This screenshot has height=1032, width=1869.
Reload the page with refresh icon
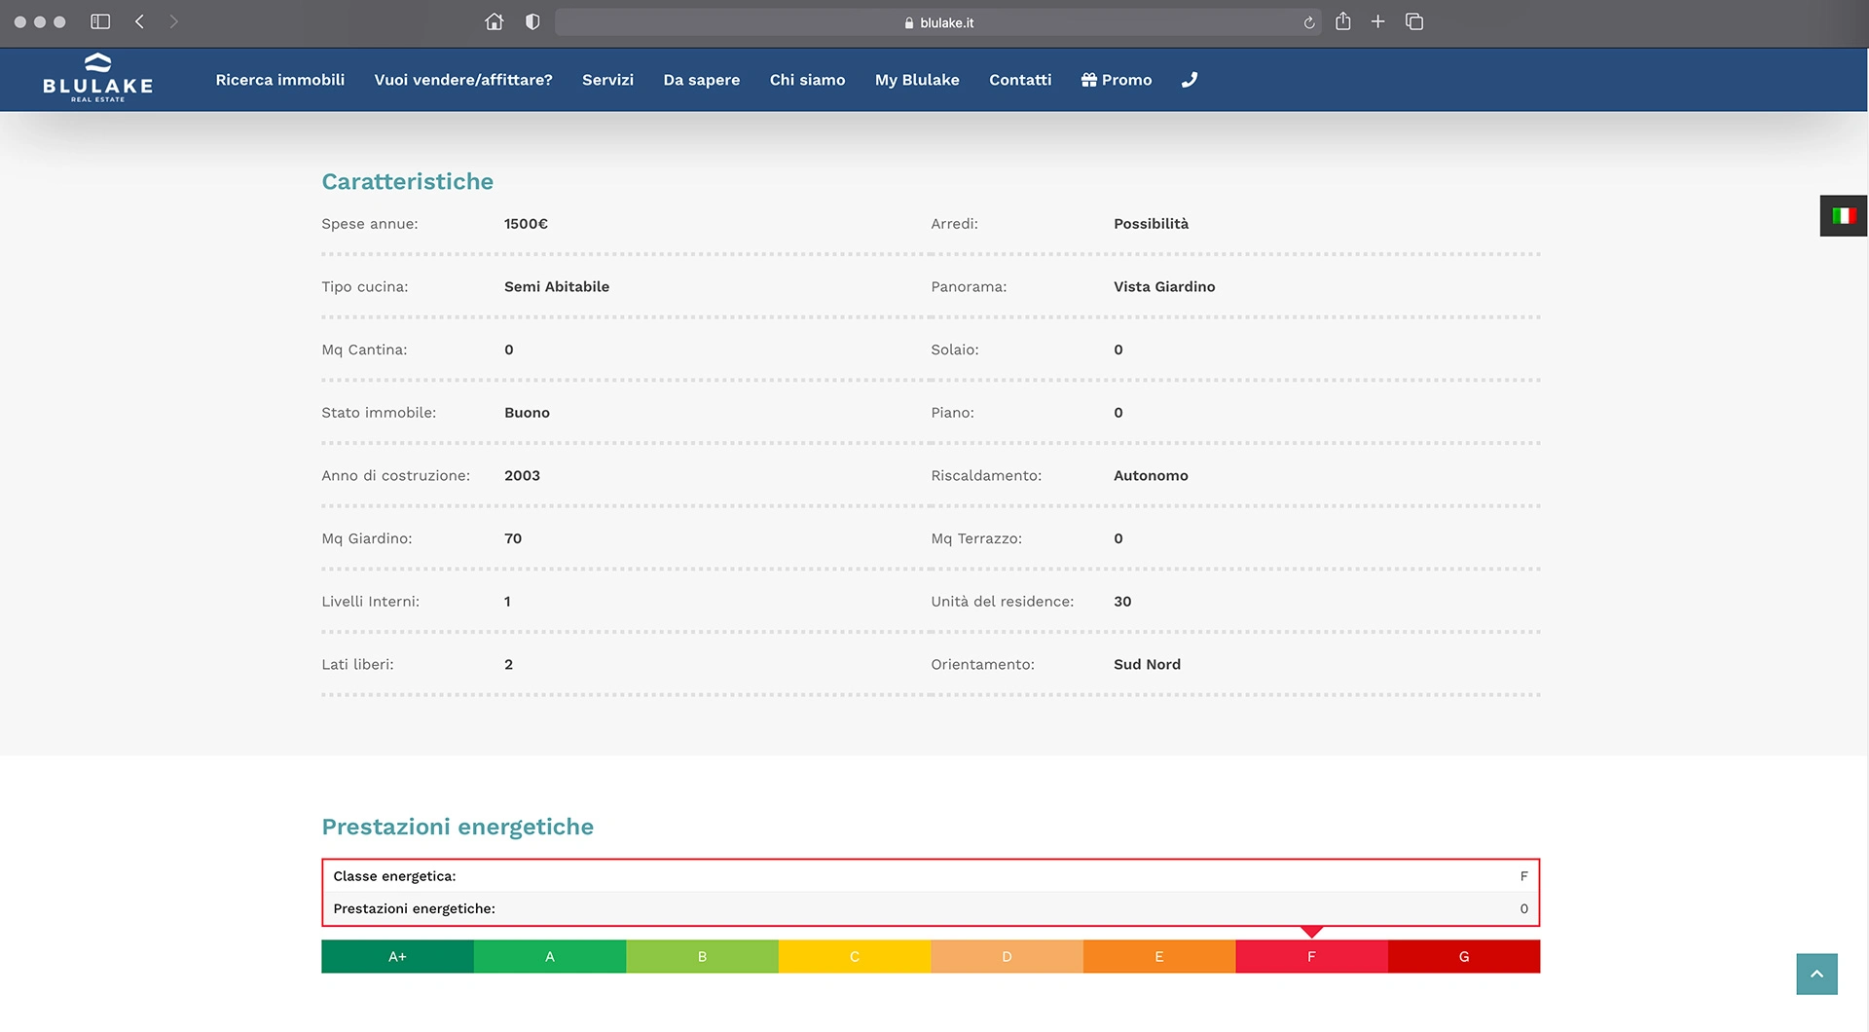point(1309,22)
